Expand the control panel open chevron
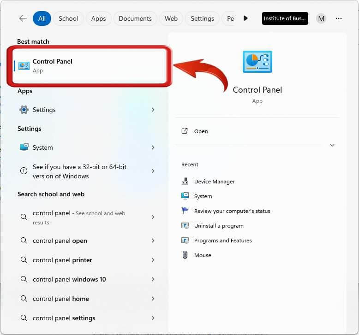Screen dimensions: 359x335 (x=153, y=241)
